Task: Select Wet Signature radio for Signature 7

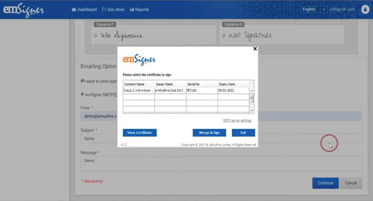Action: (x=95, y=36)
